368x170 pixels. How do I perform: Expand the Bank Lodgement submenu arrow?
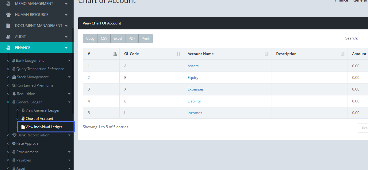(69, 61)
